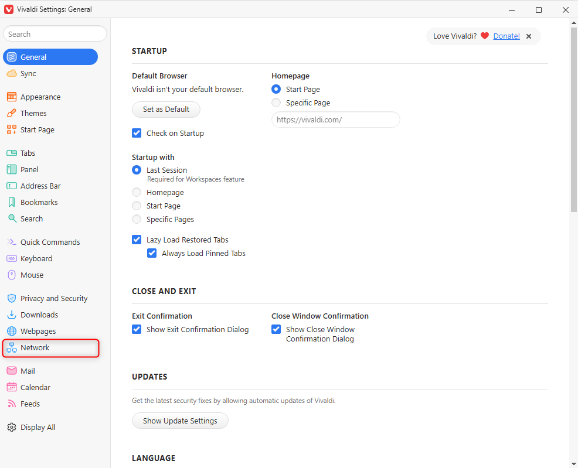Screen dimensions: 578x468
Task: Toggle Lazy Load Restored Tabs checkbox
Action: 137,240
